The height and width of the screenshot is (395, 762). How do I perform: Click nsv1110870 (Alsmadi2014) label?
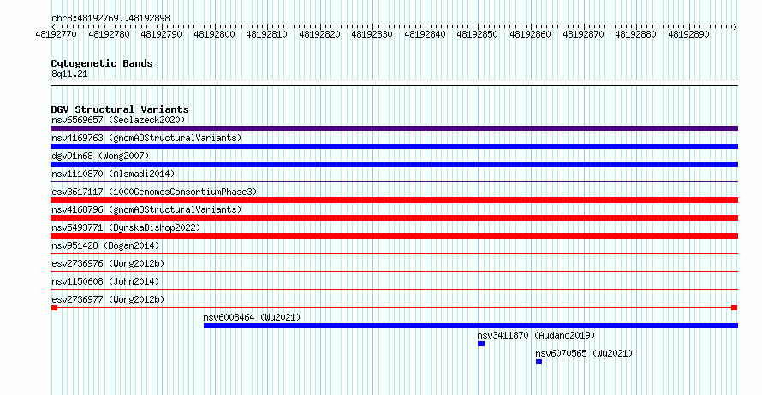[113, 174]
